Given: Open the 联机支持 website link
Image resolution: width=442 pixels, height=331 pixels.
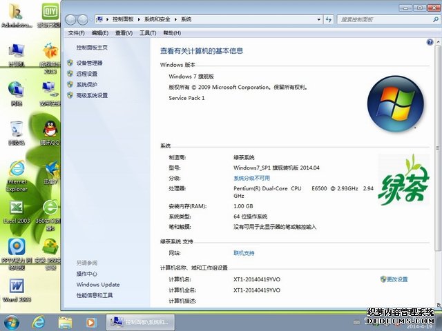Looking at the screenshot, I should point(244,253).
